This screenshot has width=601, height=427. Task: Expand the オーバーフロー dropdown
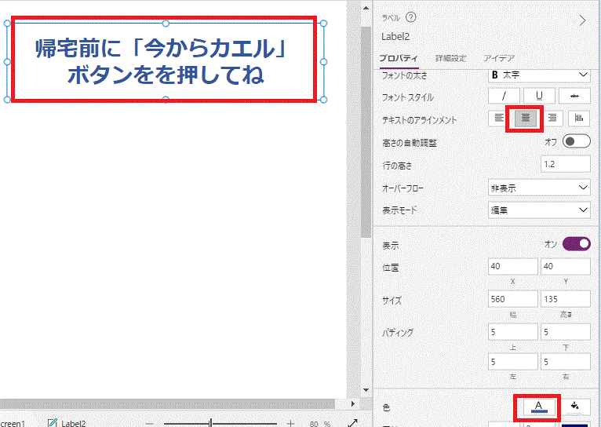539,188
